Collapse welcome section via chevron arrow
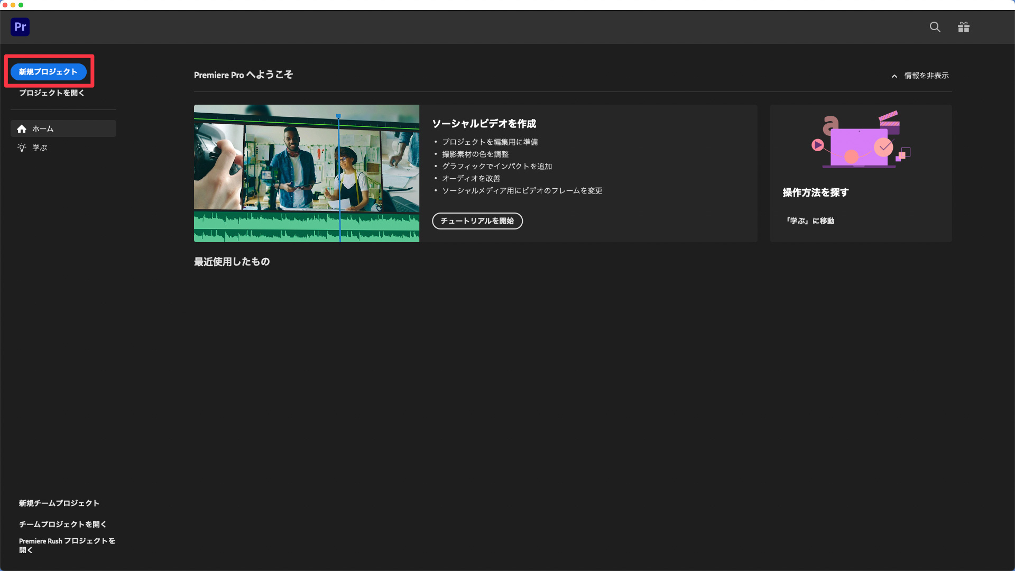Screen dimensions: 1015x571 894,76
